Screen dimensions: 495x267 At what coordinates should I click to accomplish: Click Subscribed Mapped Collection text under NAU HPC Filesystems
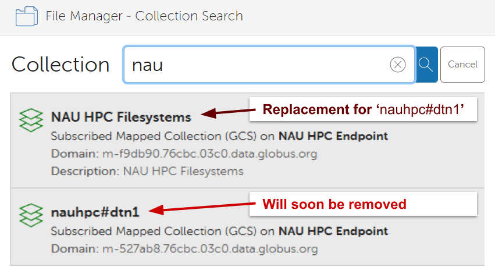[x=155, y=137]
